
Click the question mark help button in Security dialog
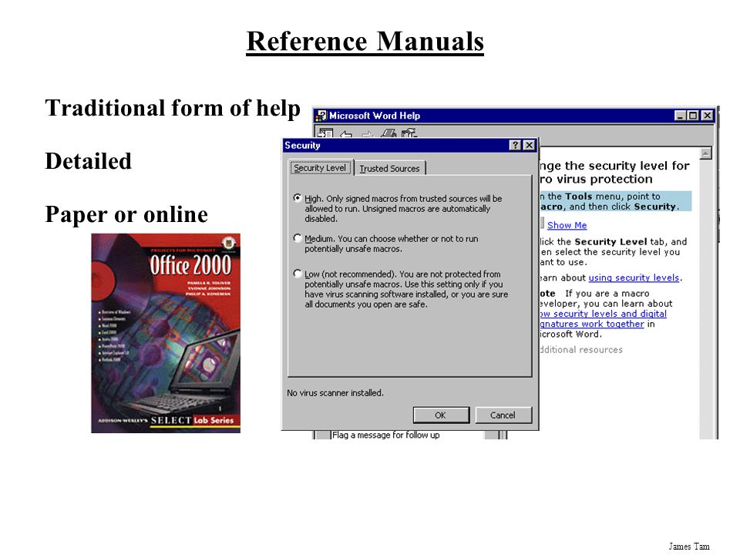(x=516, y=146)
